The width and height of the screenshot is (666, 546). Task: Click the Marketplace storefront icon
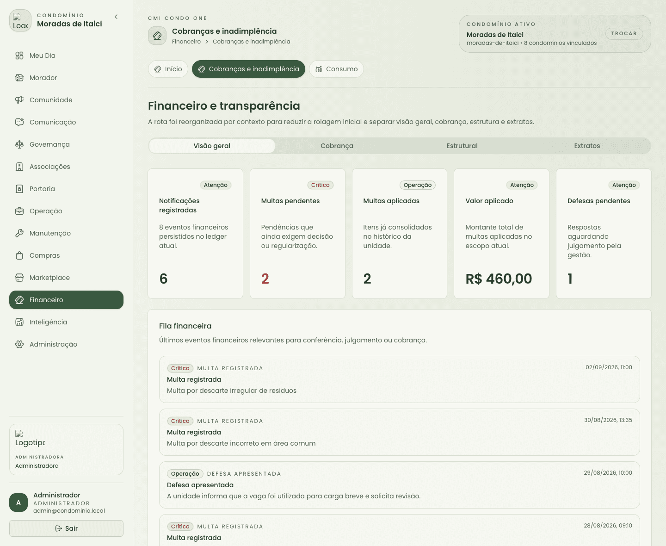coord(19,278)
